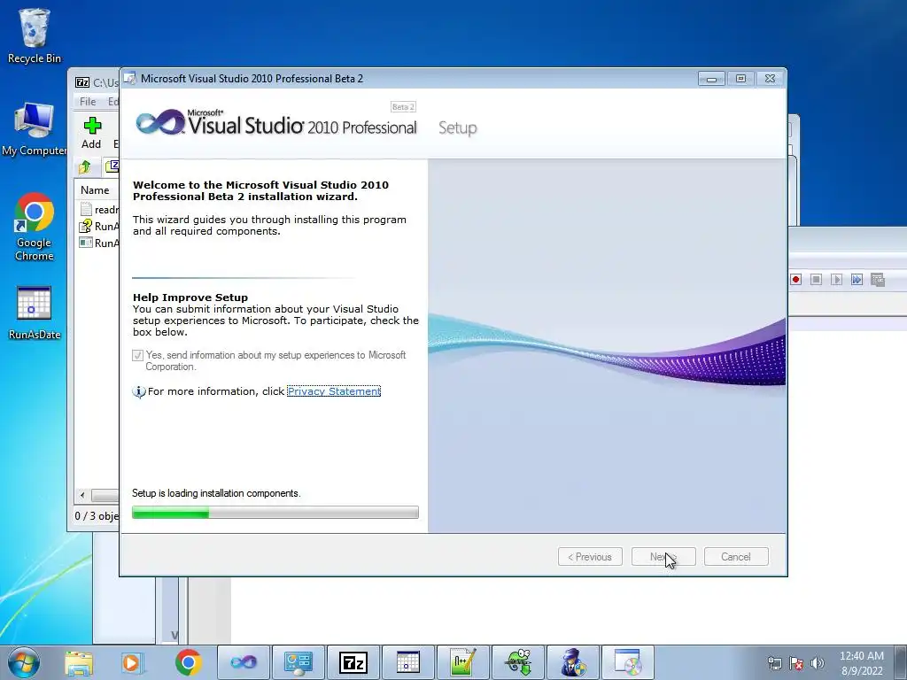Screen dimensions: 907x680
Task: Click the Previous button in setup wizard
Action: point(590,557)
